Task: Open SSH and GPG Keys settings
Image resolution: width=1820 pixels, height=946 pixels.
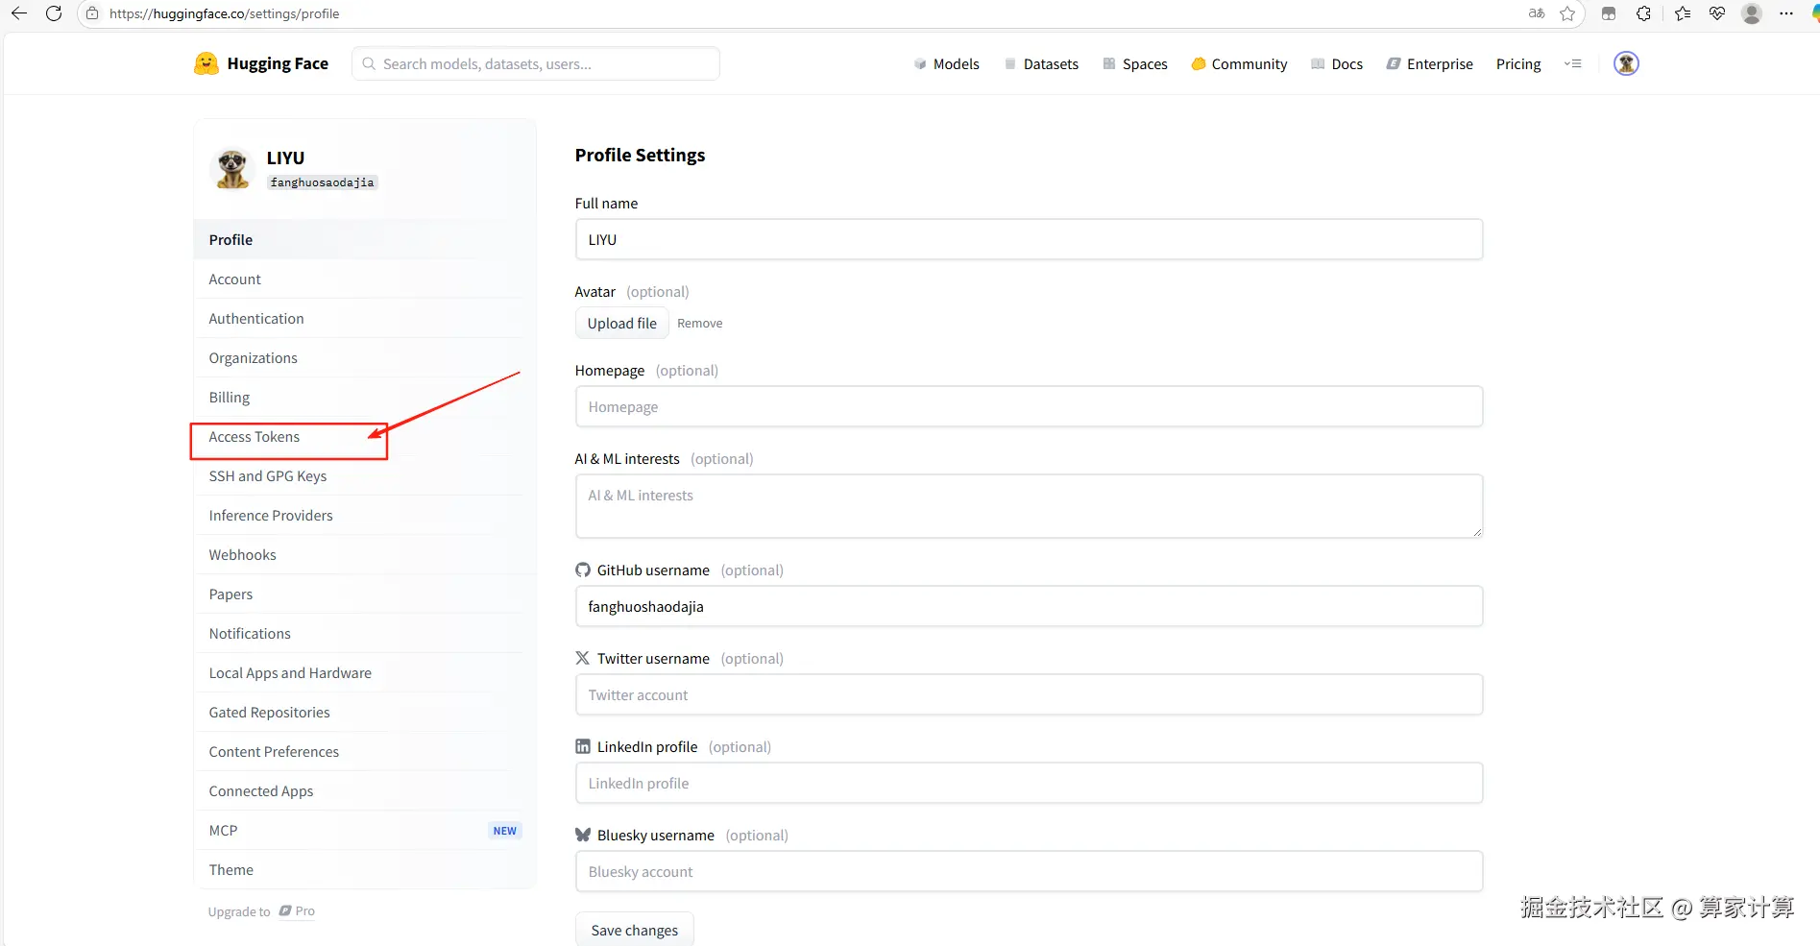Action: pyautogui.click(x=365, y=475)
